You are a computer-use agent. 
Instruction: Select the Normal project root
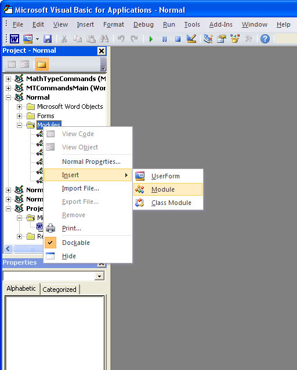coord(38,97)
